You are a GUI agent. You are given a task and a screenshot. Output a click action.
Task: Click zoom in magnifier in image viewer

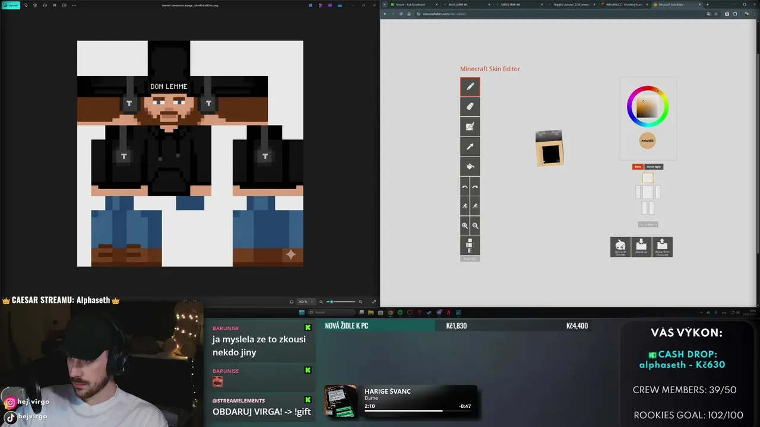click(x=360, y=302)
